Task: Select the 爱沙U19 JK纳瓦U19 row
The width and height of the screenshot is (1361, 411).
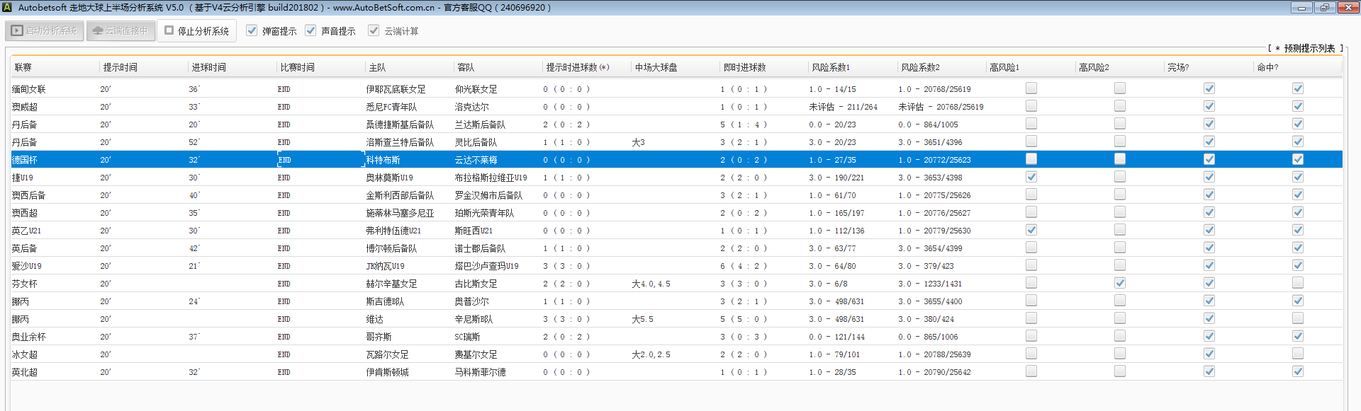Action: pyautogui.click(x=385, y=266)
